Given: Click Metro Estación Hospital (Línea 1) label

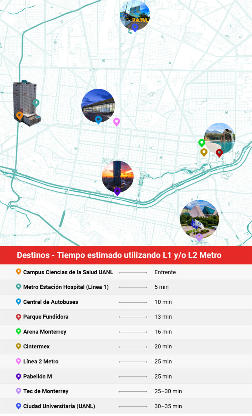Looking at the screenshot, I should 66,287.
